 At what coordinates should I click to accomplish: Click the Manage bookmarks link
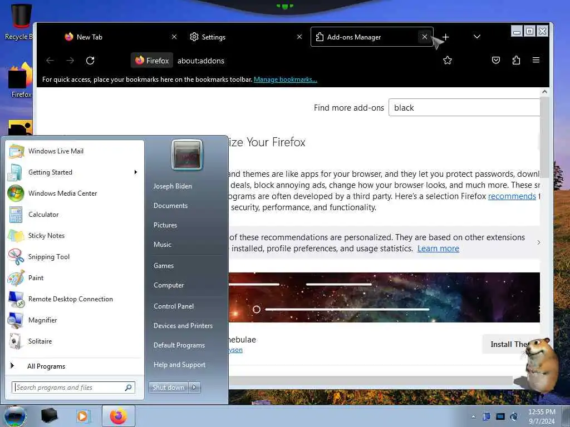click(286, 80)
